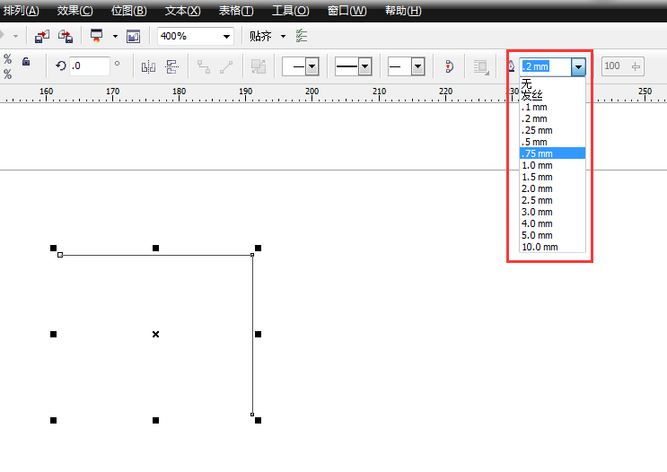667x472 pixels.
Task: Click the 贴齐 snap button
Action: [260, 37]
